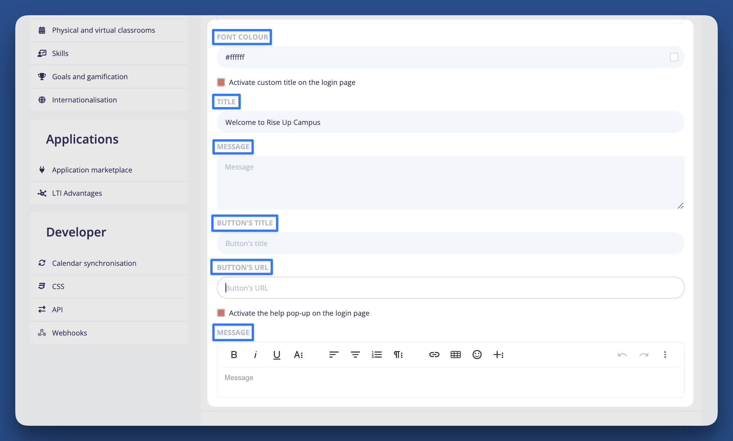Click the plug icon for marketplace

pos(42,170)
